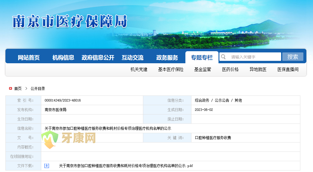Click the 搜索 button
The image size is (313, 172).
coord(293,57)
